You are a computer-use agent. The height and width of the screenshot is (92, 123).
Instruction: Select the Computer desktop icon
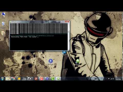point(3,15)
